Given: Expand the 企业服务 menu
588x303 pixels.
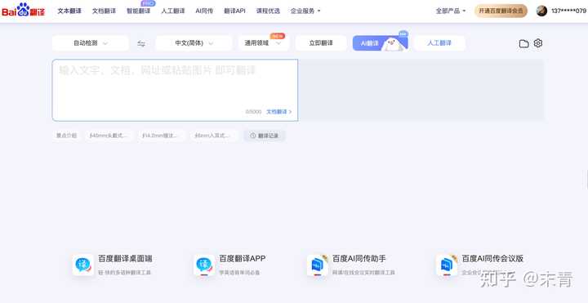Looking at the screenshot, I should tap(305, 11).
